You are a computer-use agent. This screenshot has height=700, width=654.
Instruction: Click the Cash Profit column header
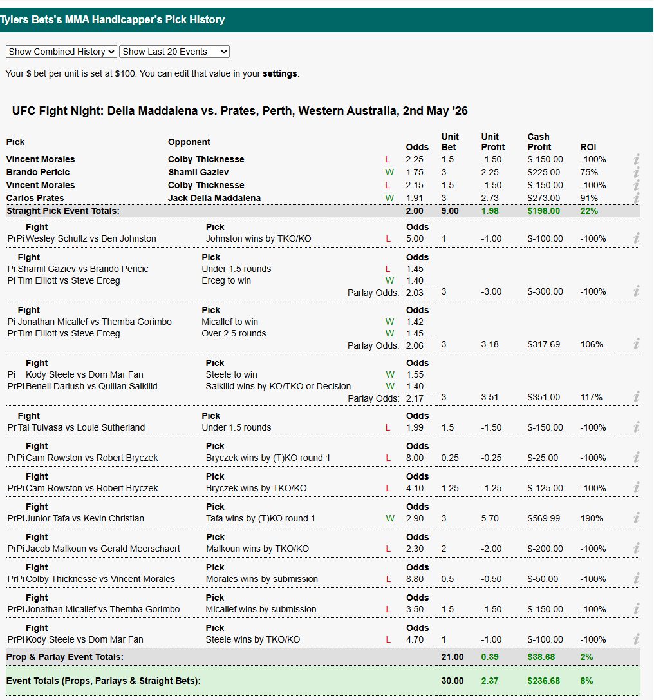[539, 142]
